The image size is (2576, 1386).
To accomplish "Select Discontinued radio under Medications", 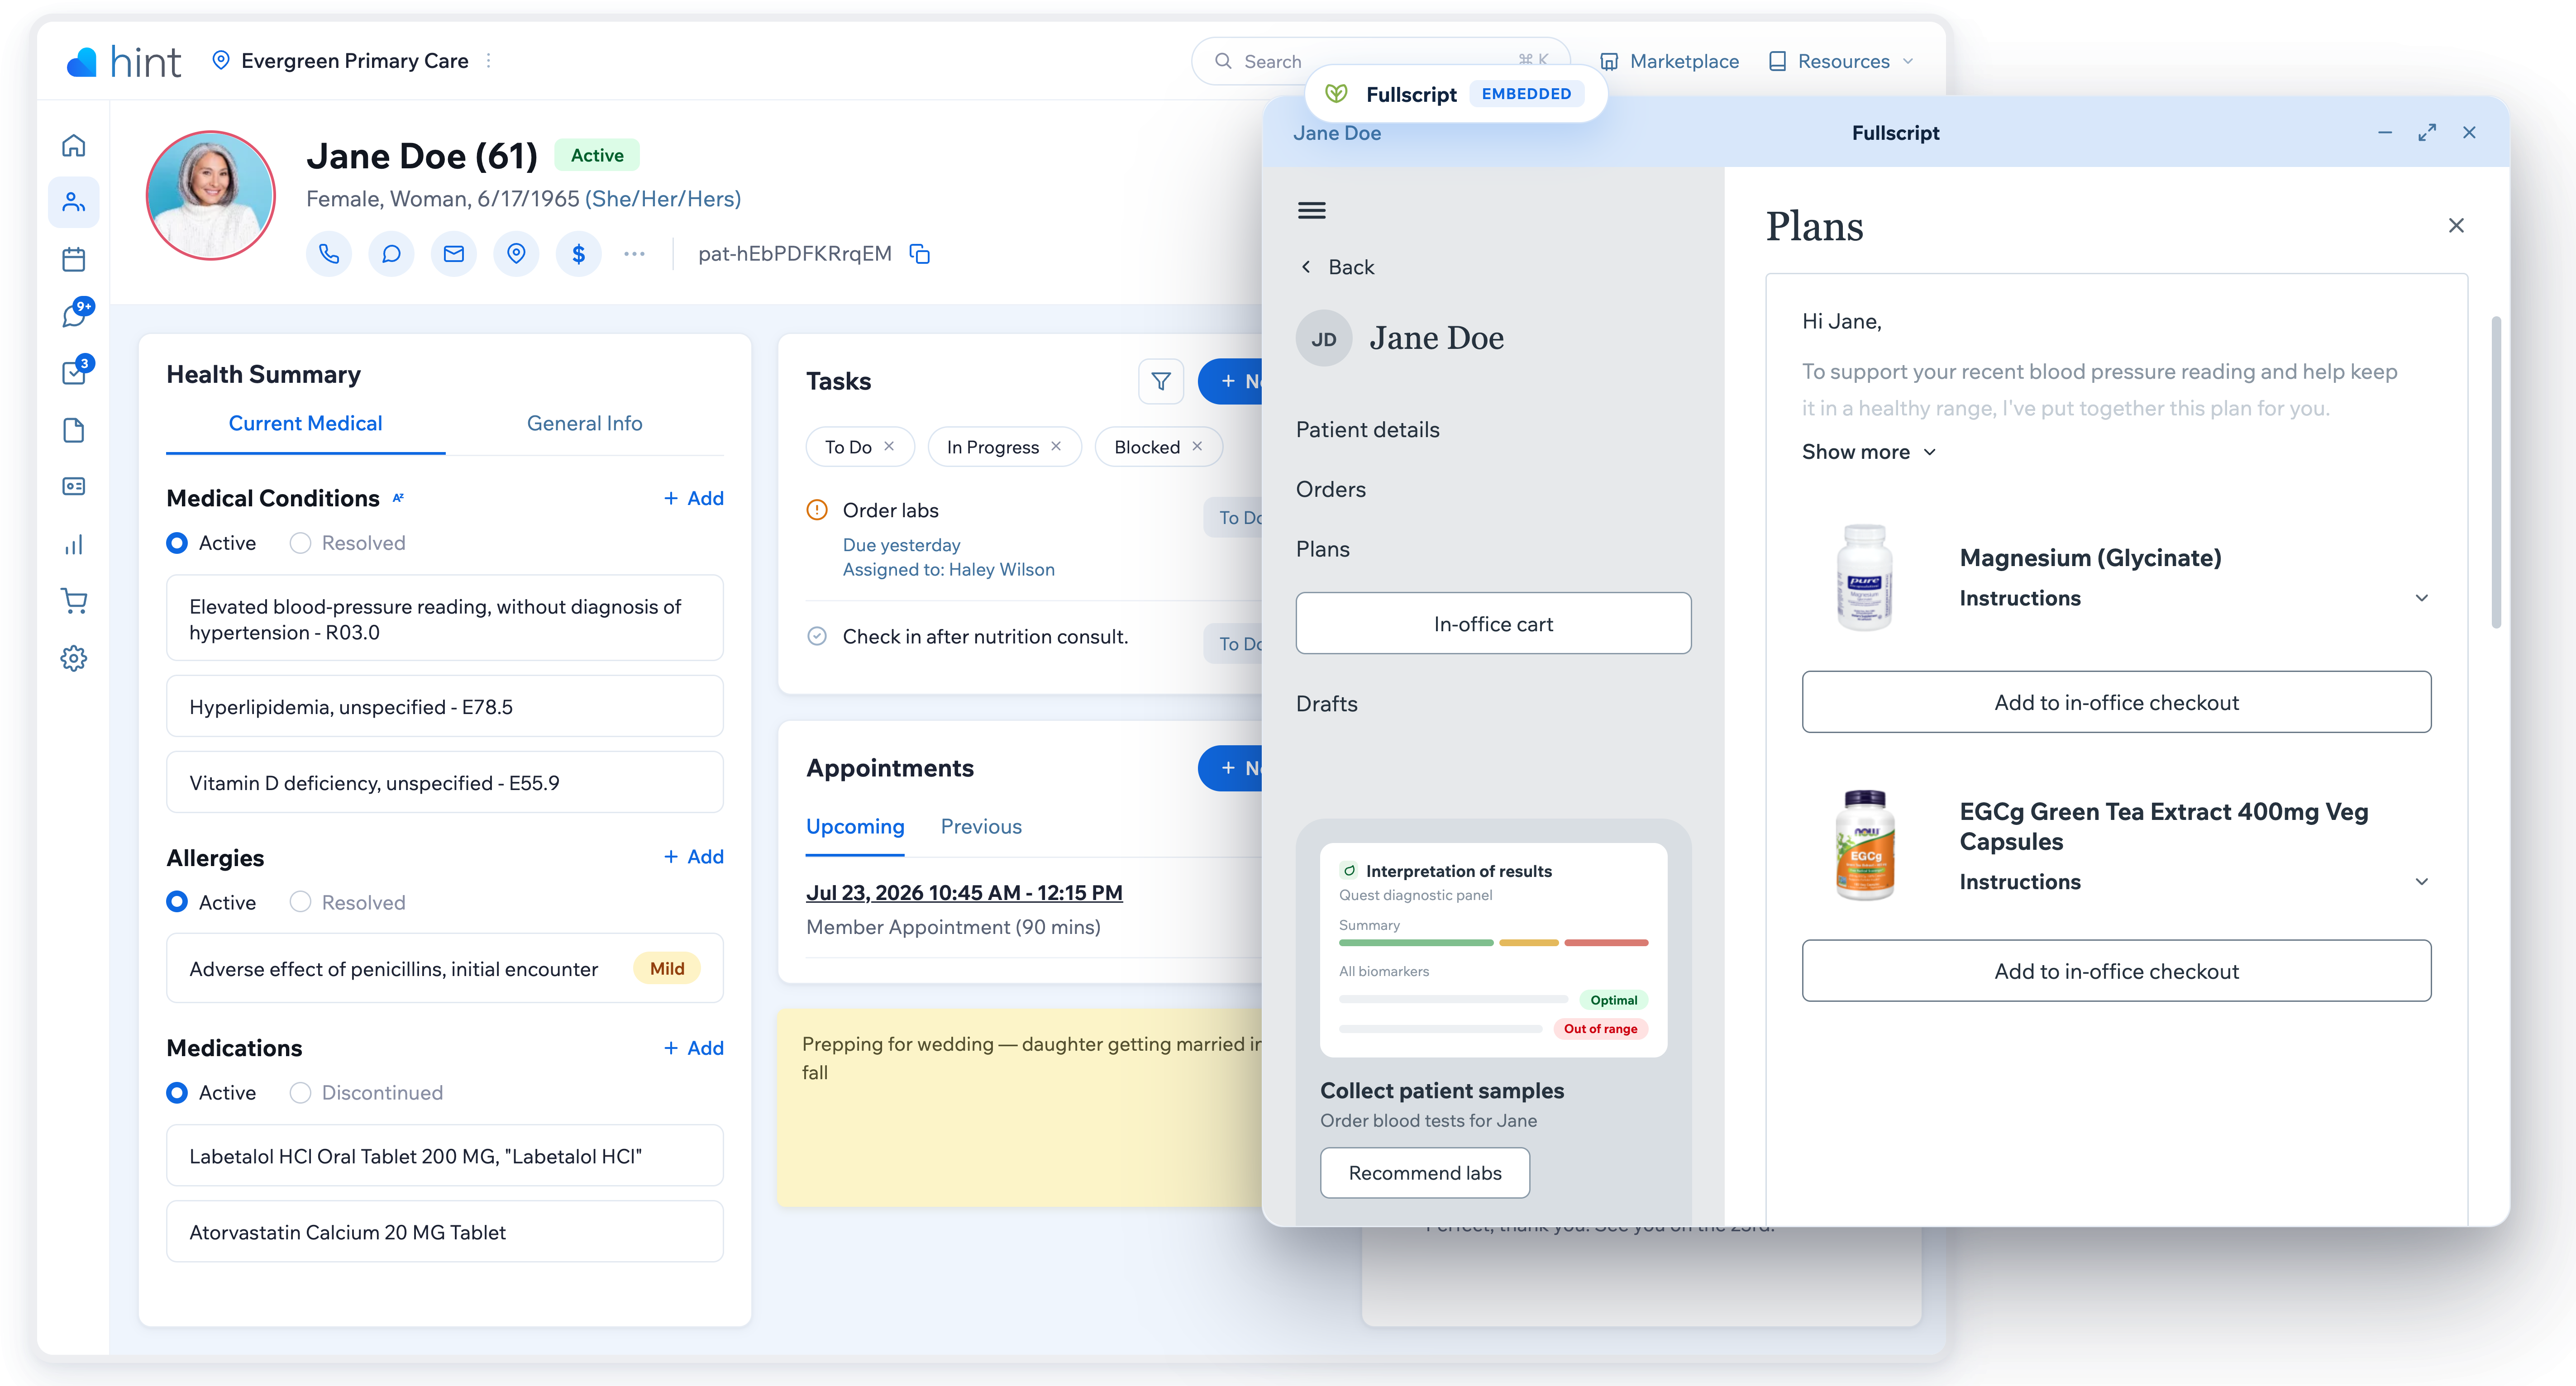I will 300,1093.
